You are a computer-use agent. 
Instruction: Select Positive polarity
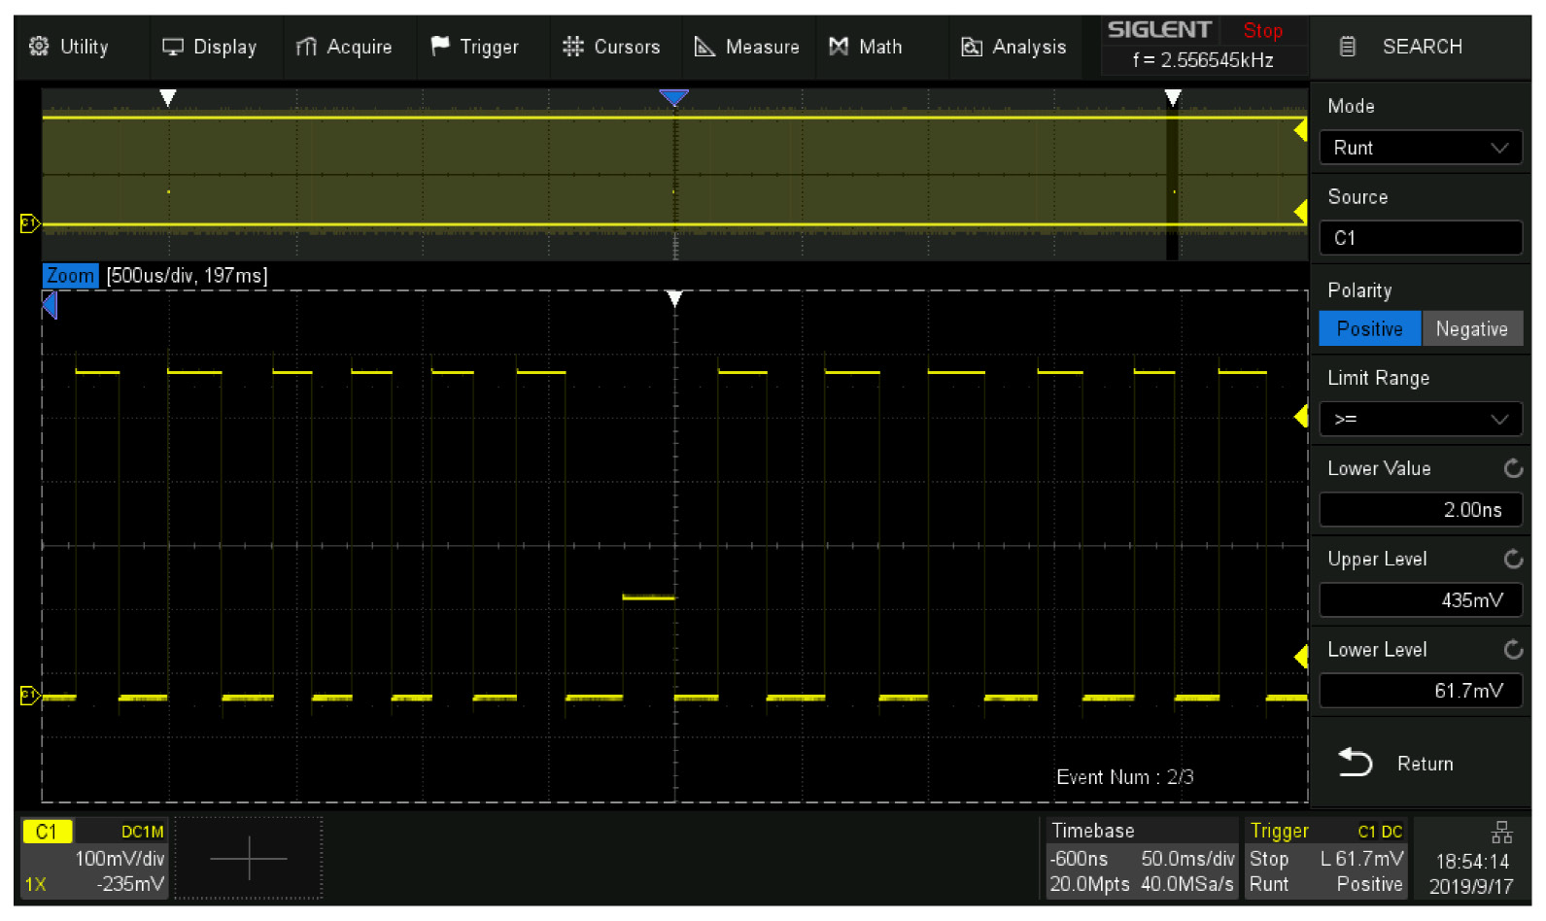pos(1370,328)
